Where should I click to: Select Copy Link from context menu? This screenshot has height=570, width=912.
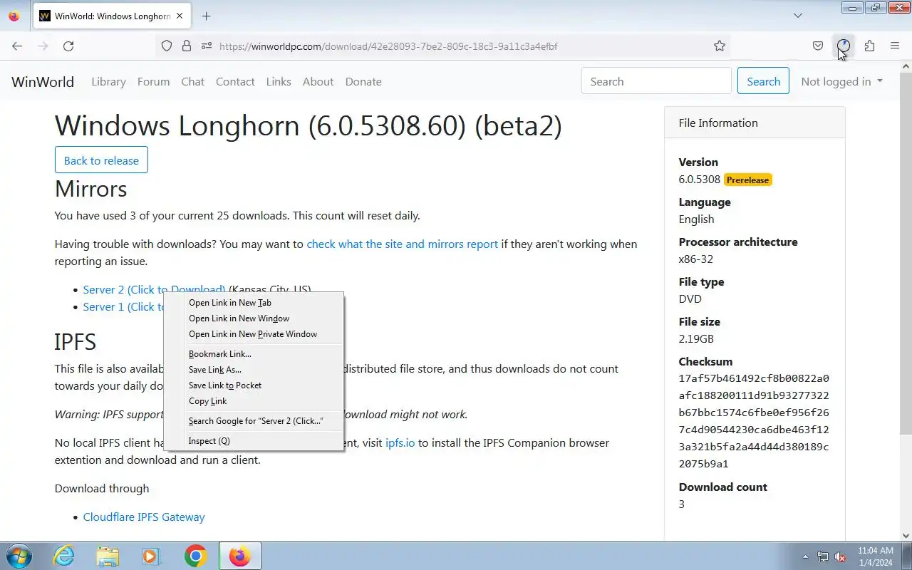(x=253, y=401)
